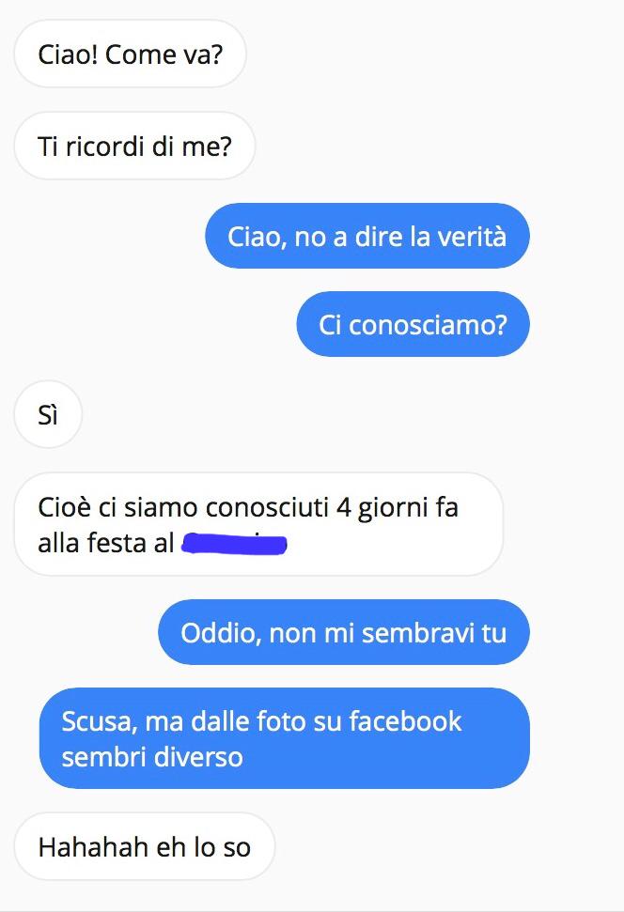Screen dimensions: 624x912
Task: Click the word 'facebook' in blue bubble
Action: click(x=405, y=721)
